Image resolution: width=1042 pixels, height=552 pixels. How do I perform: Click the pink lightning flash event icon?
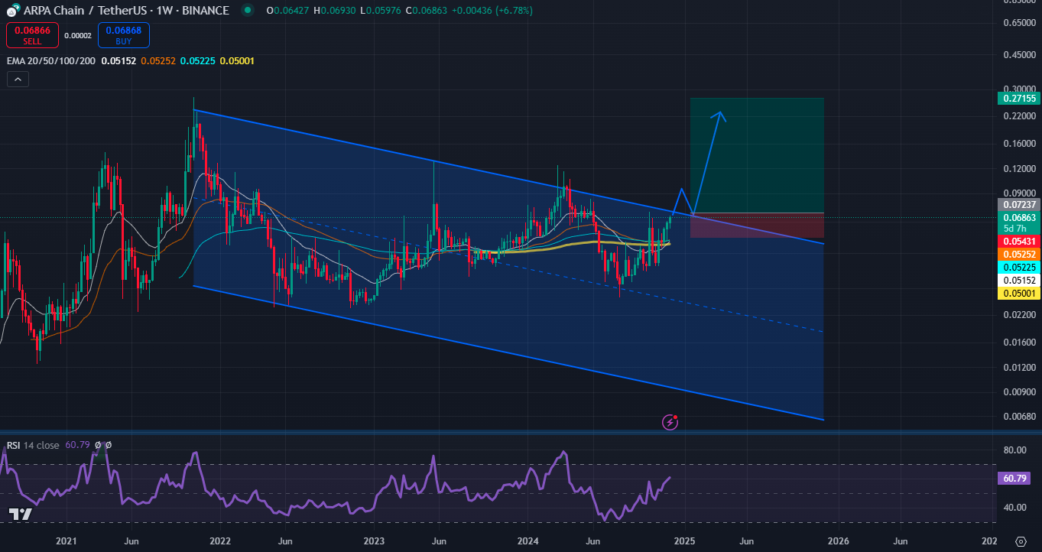tap(670, 421)
